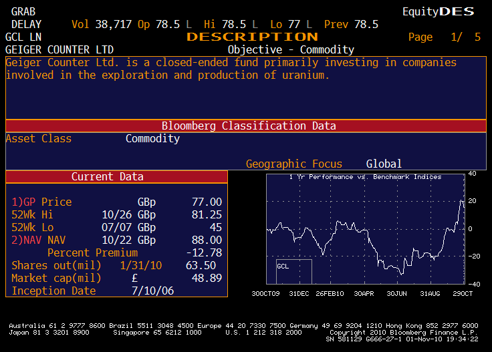
Task: Select the DELAY status label
Action: (x=26, y=25)
